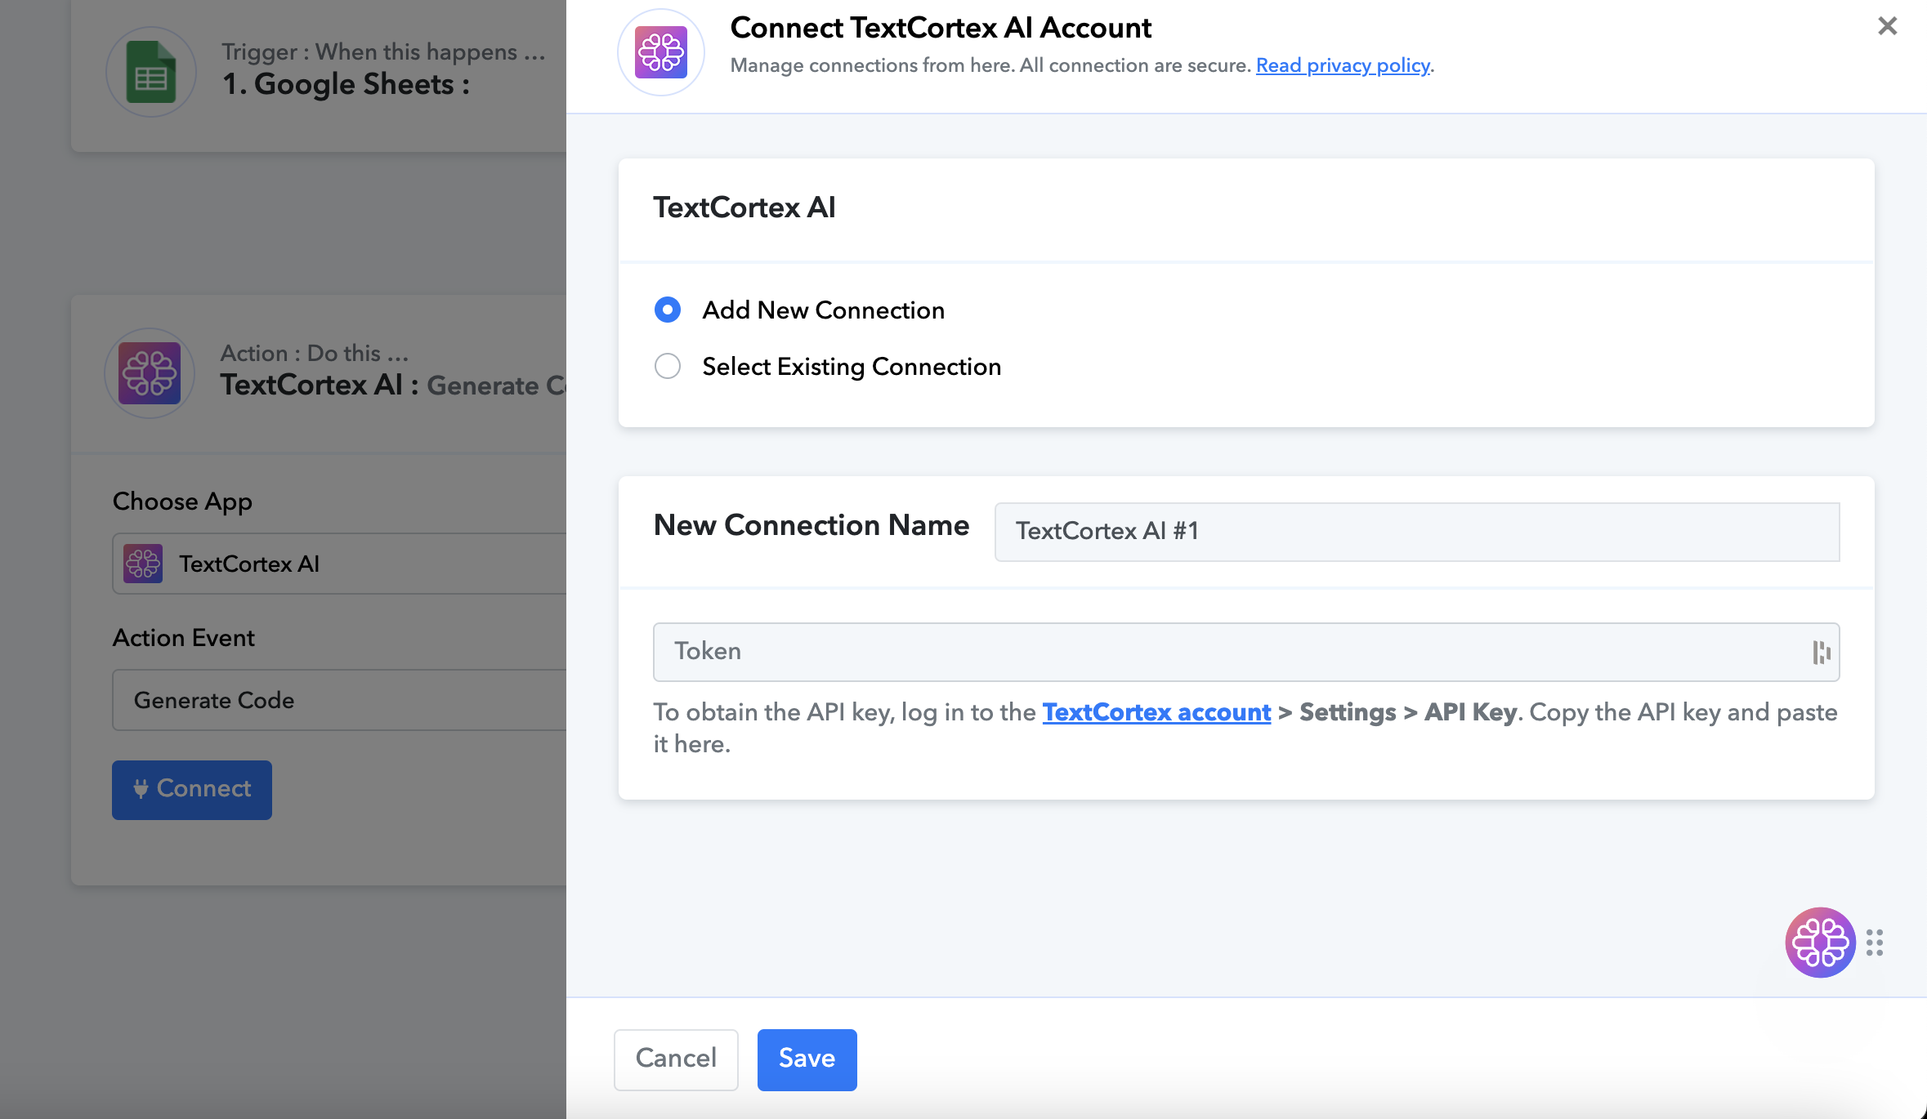Click the New Connection Name input field

tap(1417, 532)
